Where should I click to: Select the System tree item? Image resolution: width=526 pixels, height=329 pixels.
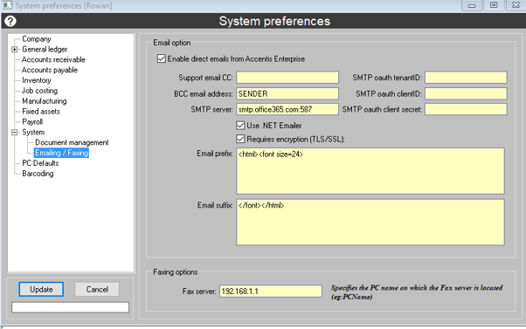pyautogui.click(x=33, y=133)
